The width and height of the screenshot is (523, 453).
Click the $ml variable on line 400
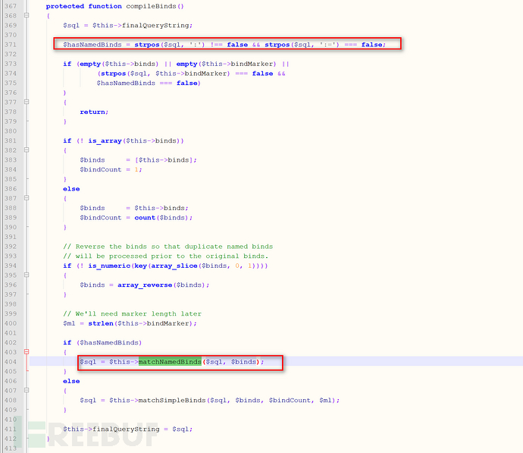tap(69, 323)
